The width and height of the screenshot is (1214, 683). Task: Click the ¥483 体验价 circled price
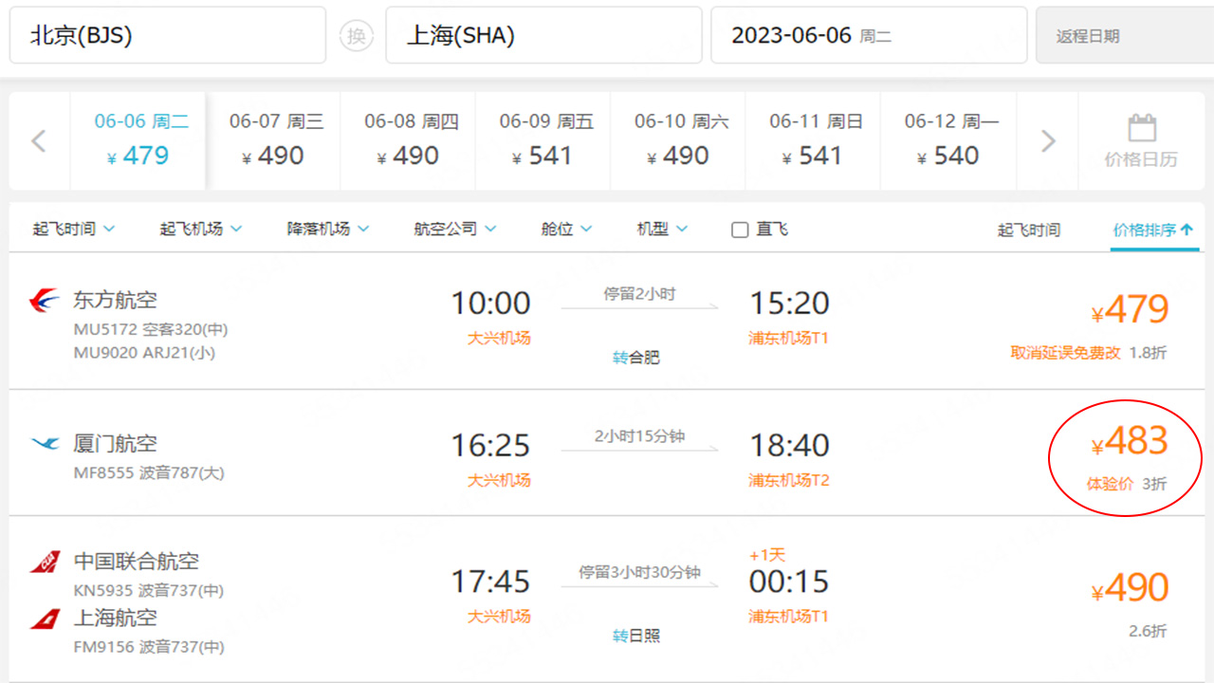[1129, 440]
